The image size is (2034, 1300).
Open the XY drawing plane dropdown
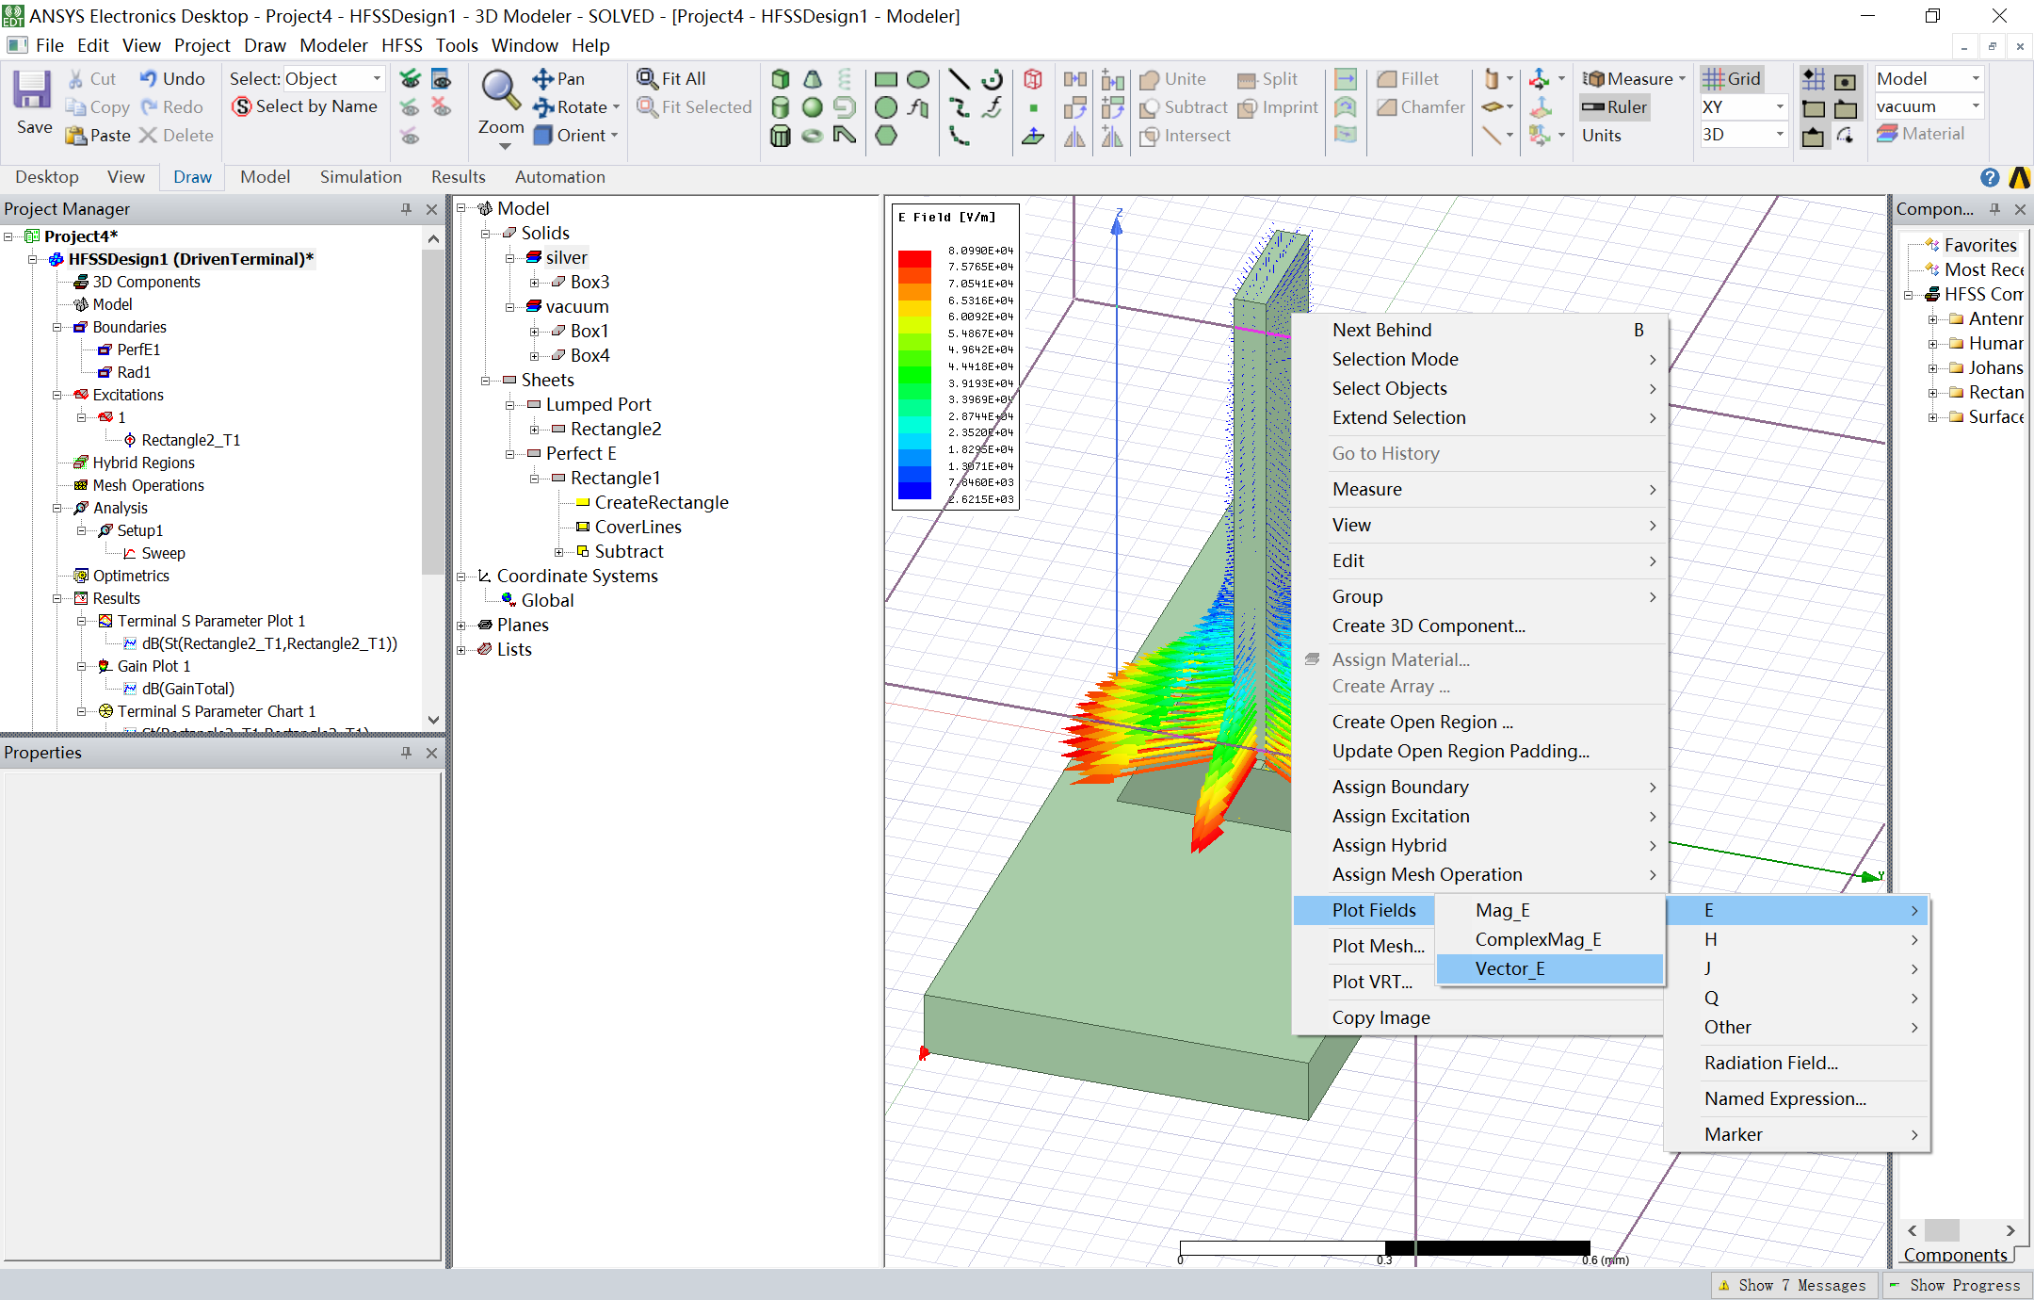(1779, 107)
